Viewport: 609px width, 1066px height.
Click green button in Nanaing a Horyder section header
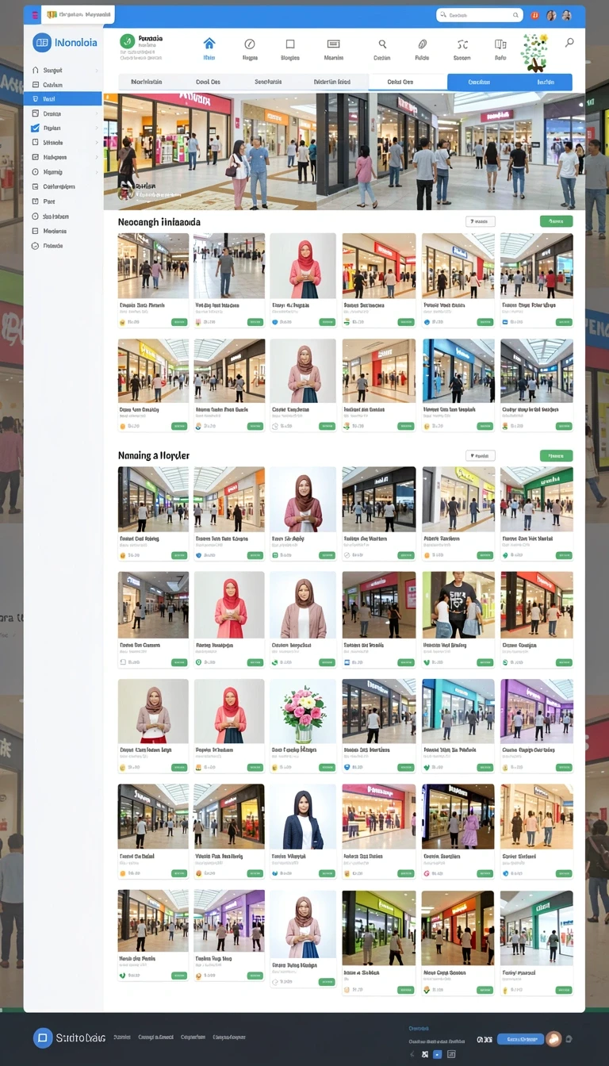tap(556, 456)
